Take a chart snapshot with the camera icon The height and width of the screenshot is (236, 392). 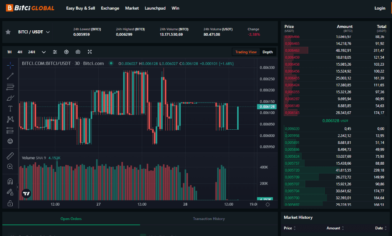(x=78, y=52)
